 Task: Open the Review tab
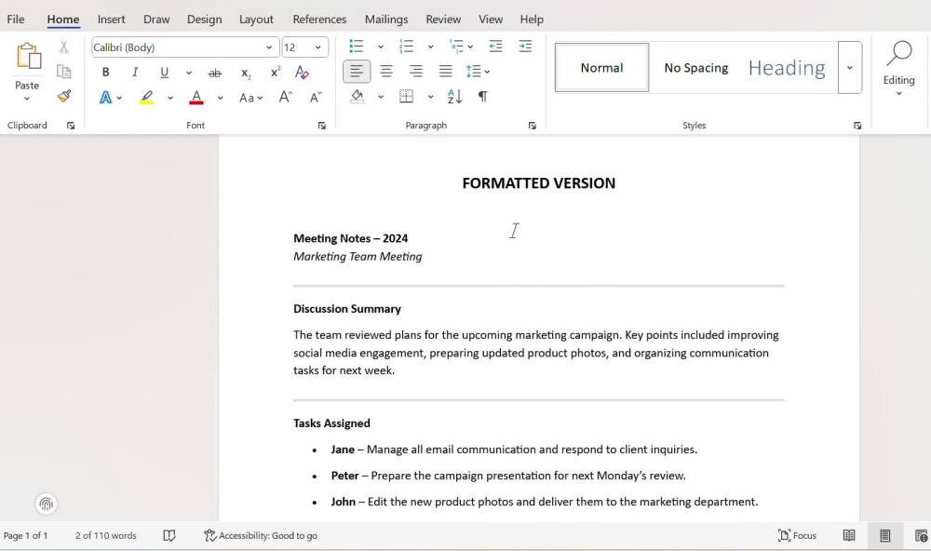tap(443, 19)
